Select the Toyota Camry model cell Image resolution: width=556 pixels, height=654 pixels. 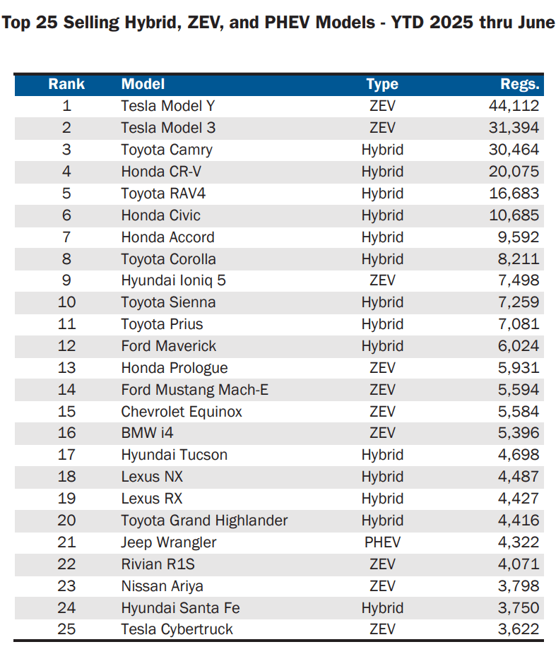point(167,150)
